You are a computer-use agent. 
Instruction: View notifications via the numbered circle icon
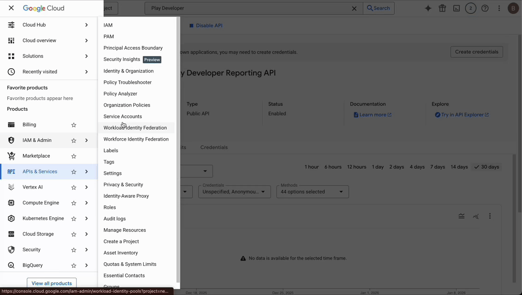coord(470,8)
